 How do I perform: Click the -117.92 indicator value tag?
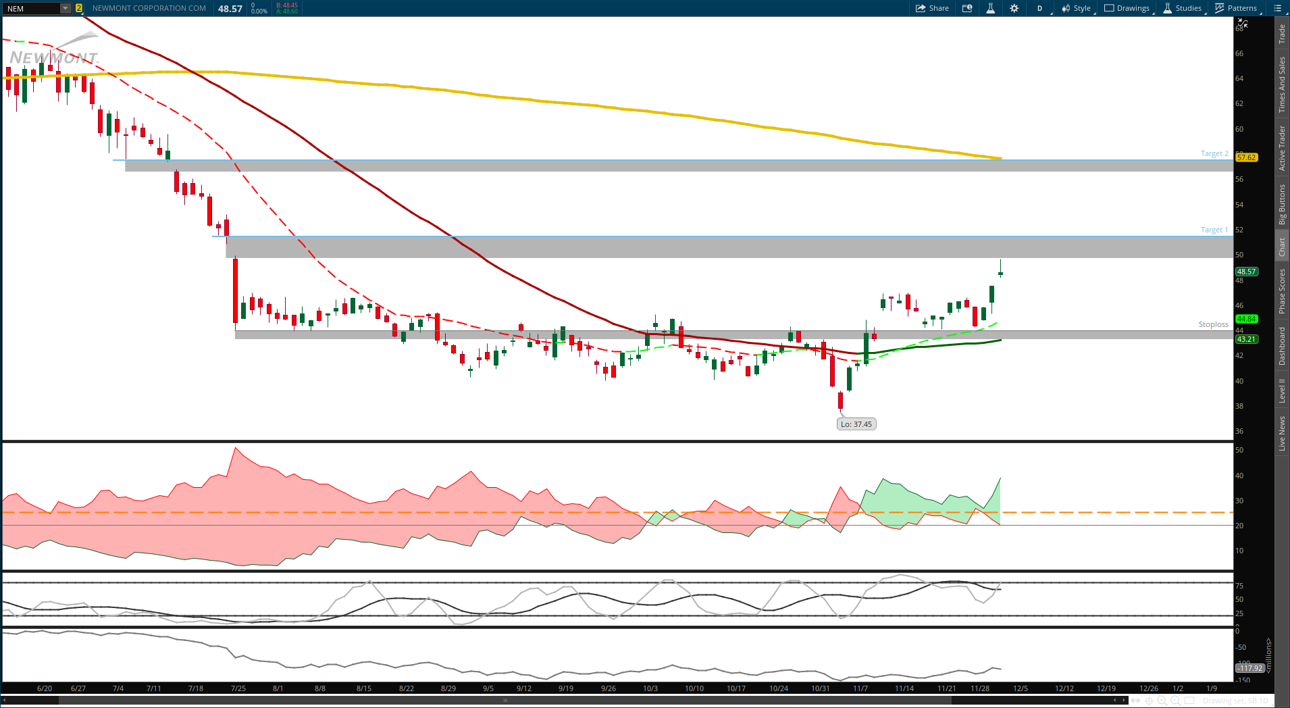click(x=1249, y=668)
